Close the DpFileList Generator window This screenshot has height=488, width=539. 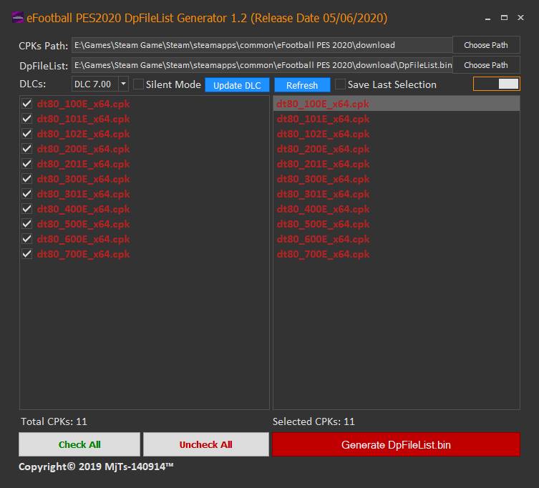pos(520,17)
